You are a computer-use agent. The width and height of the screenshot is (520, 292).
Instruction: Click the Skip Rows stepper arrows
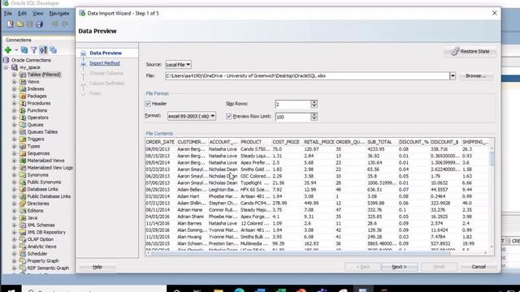314,105
